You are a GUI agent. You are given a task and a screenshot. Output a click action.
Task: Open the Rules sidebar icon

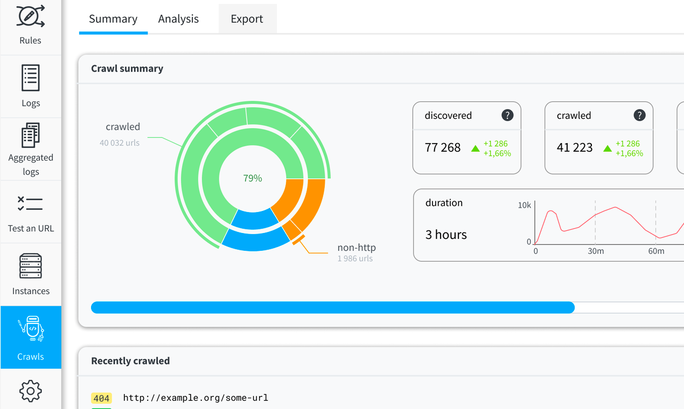30,17
